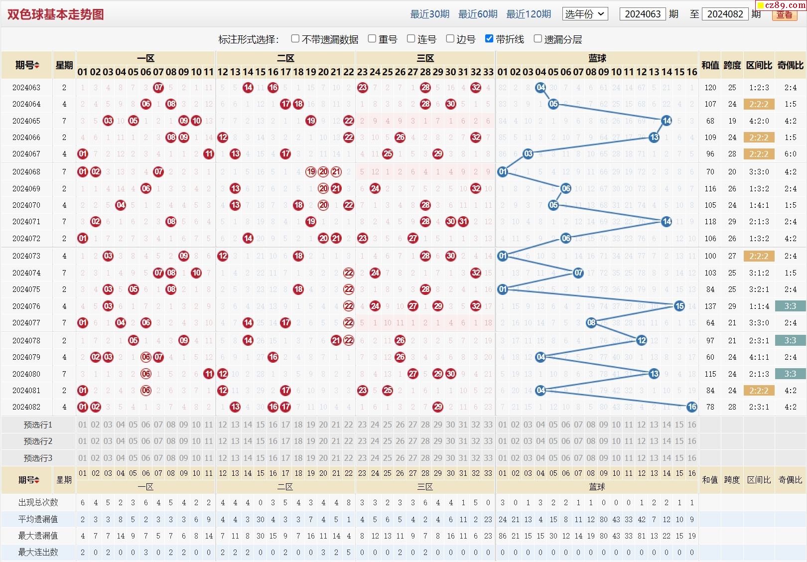This screenshot has width=807, height=562.
Task: Show the 最近30期 results
Action: coord(429,14)
